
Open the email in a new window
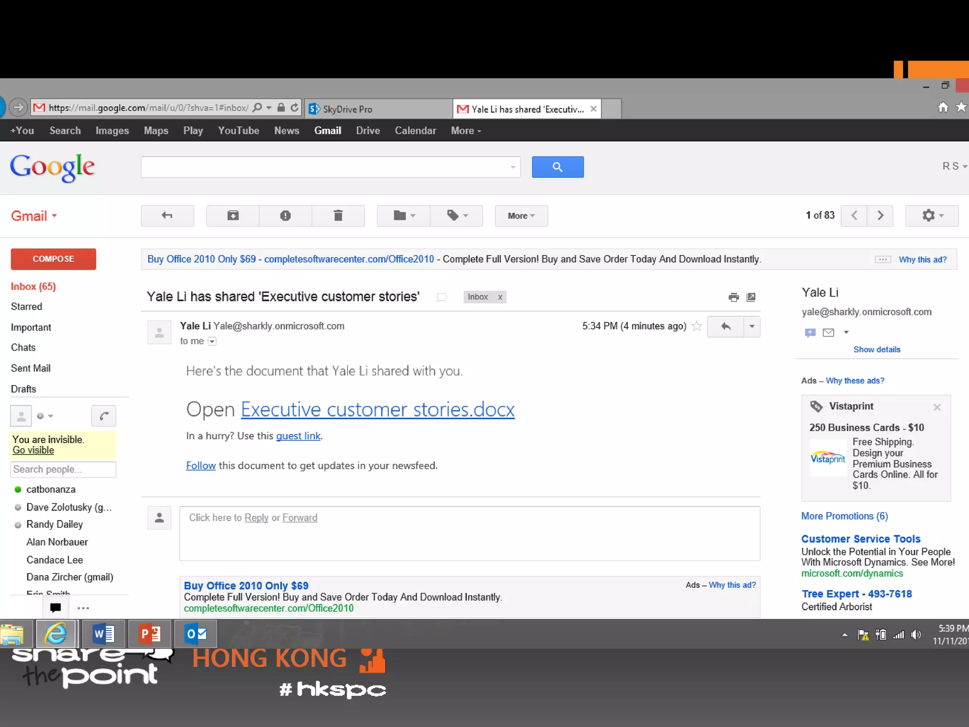pos(751,297)
